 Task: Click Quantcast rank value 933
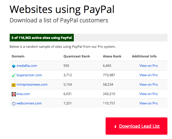click(66, 66)
